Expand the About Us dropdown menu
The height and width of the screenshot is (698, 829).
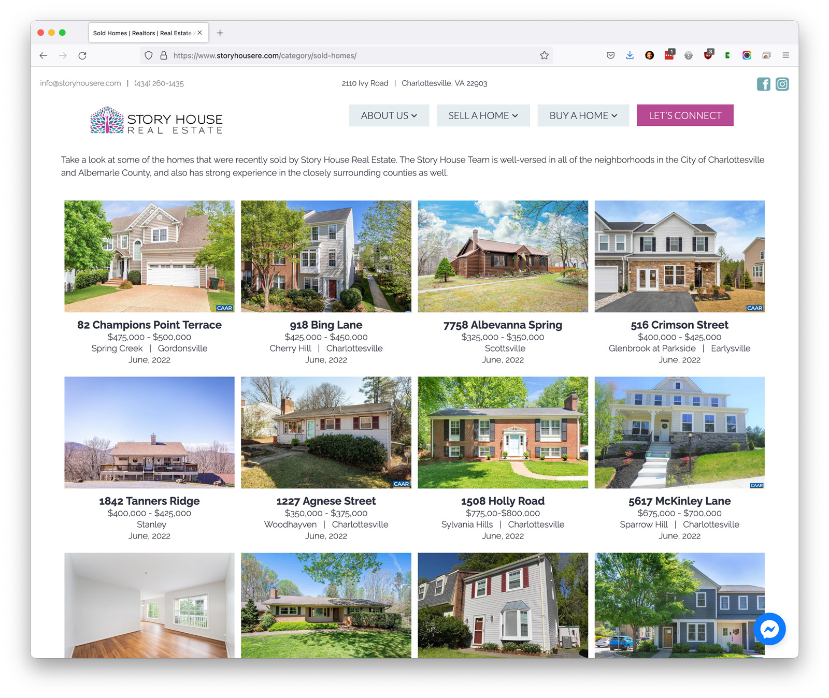pos(389,115)
